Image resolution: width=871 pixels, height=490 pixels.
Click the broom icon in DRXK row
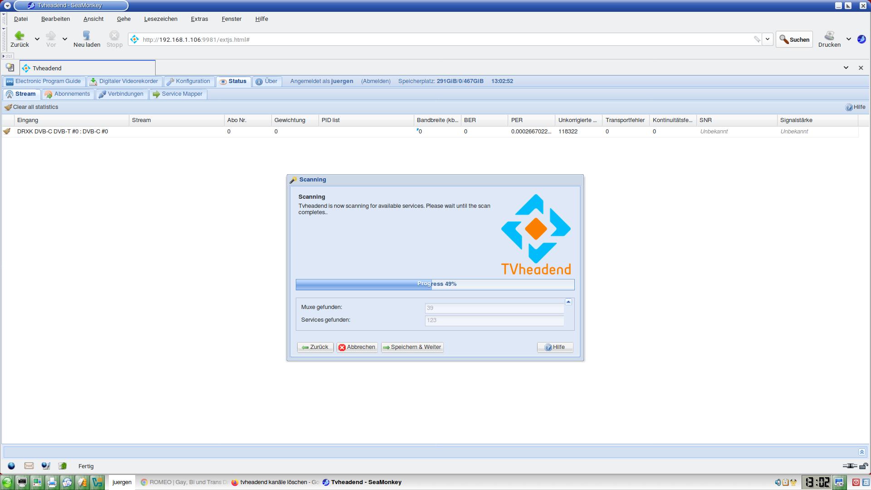(x=7, y=131)
